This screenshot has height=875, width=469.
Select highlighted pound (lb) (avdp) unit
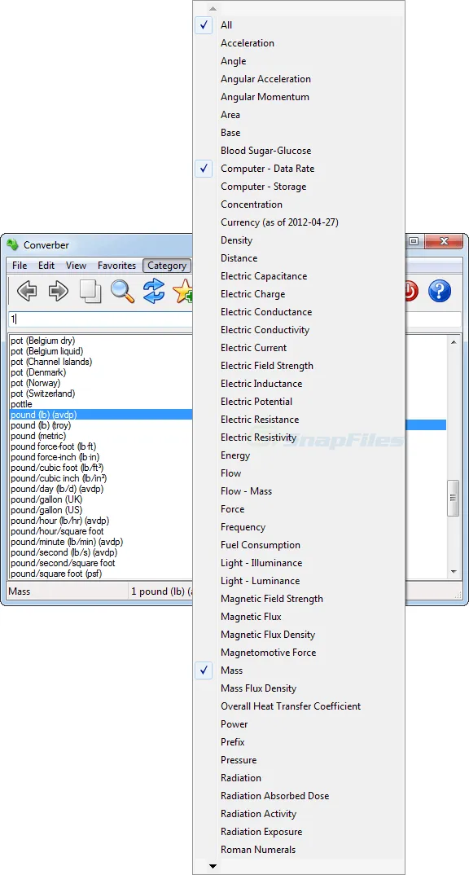101,415
